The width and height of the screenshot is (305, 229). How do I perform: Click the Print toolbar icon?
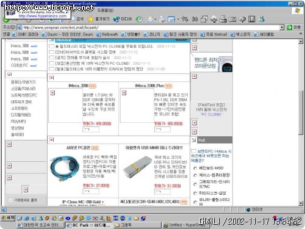[162, 19]
